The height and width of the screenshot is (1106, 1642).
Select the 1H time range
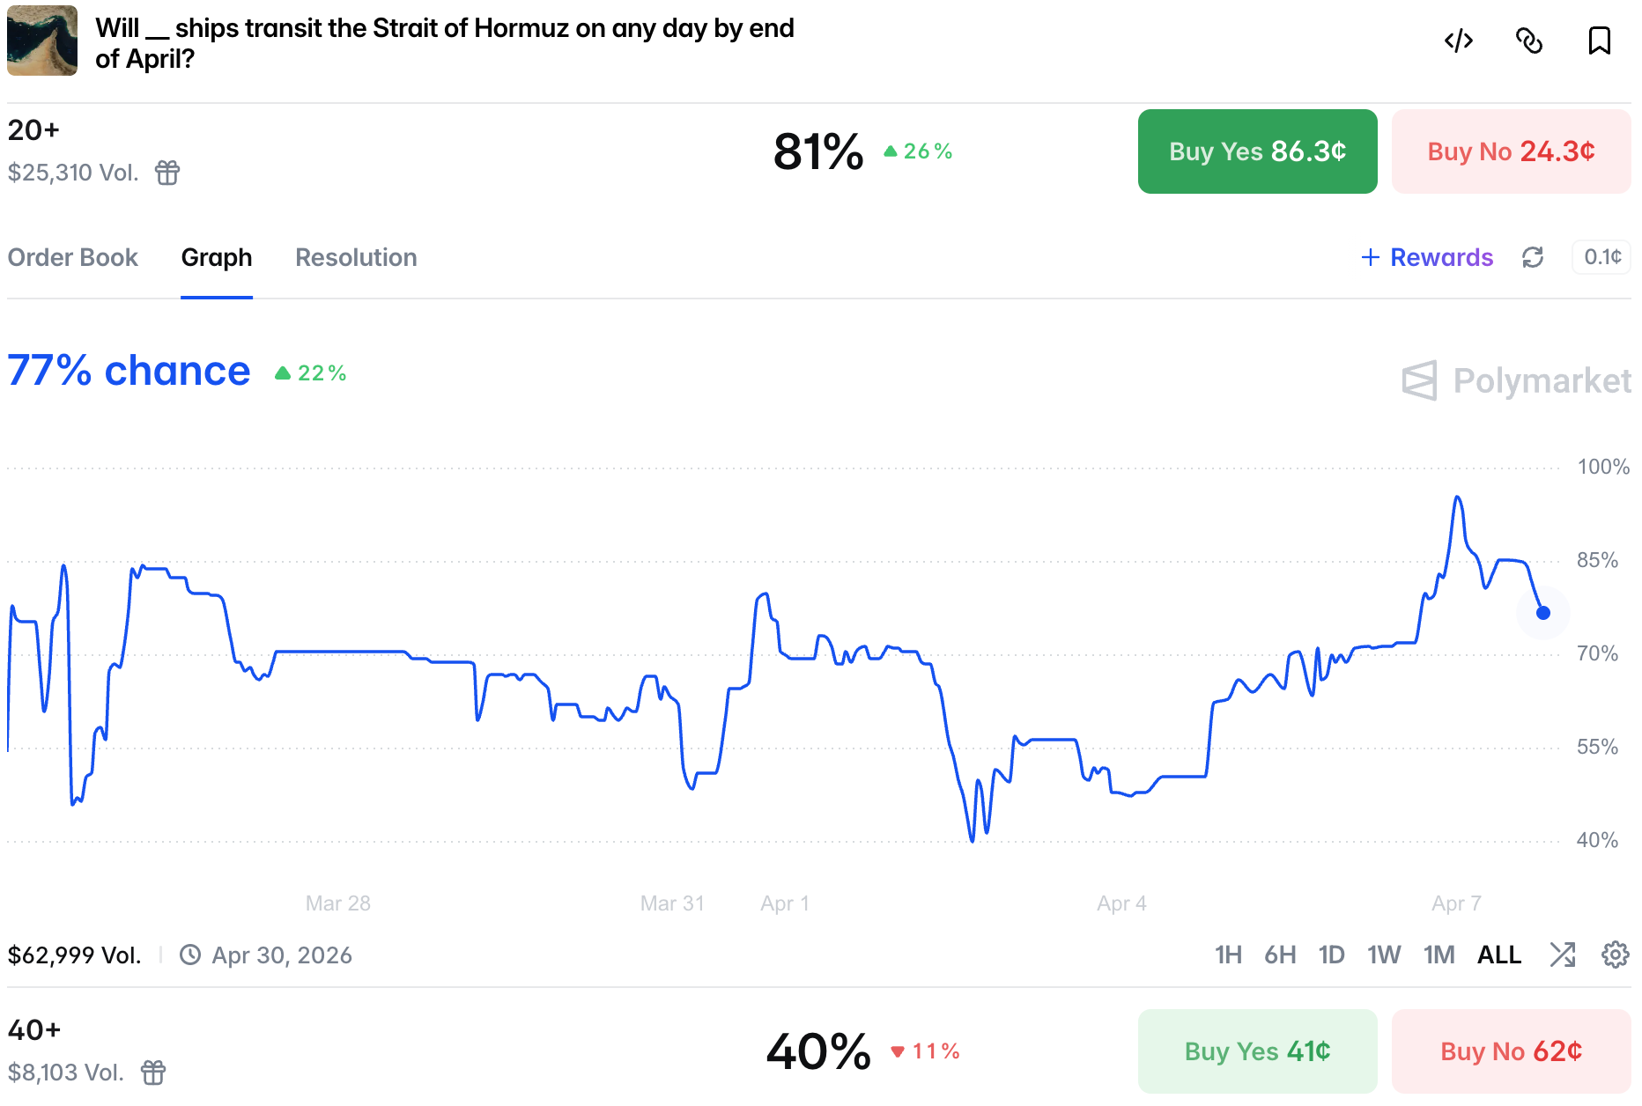(x=1228, y=955)
